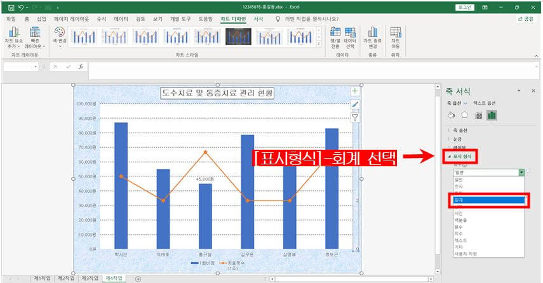The height and width of the screenshot is (283, 543).
Task: Select Axis Options bar-chart icon in pane
Action: (x=492, y=115)
